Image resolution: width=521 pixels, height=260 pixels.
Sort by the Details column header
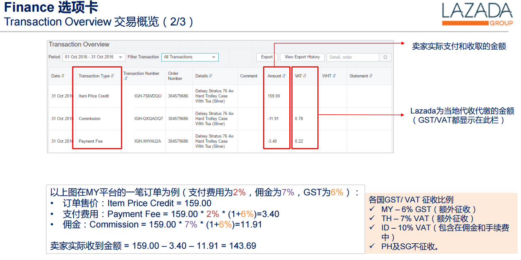[204, 76]
